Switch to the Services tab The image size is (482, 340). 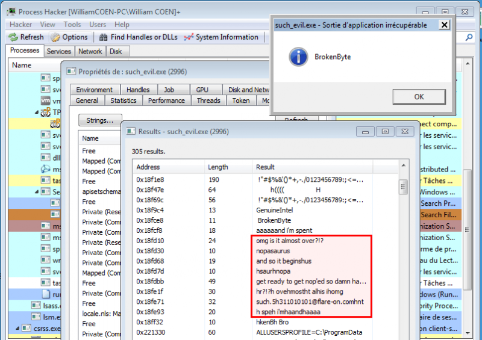pos(59,52)
